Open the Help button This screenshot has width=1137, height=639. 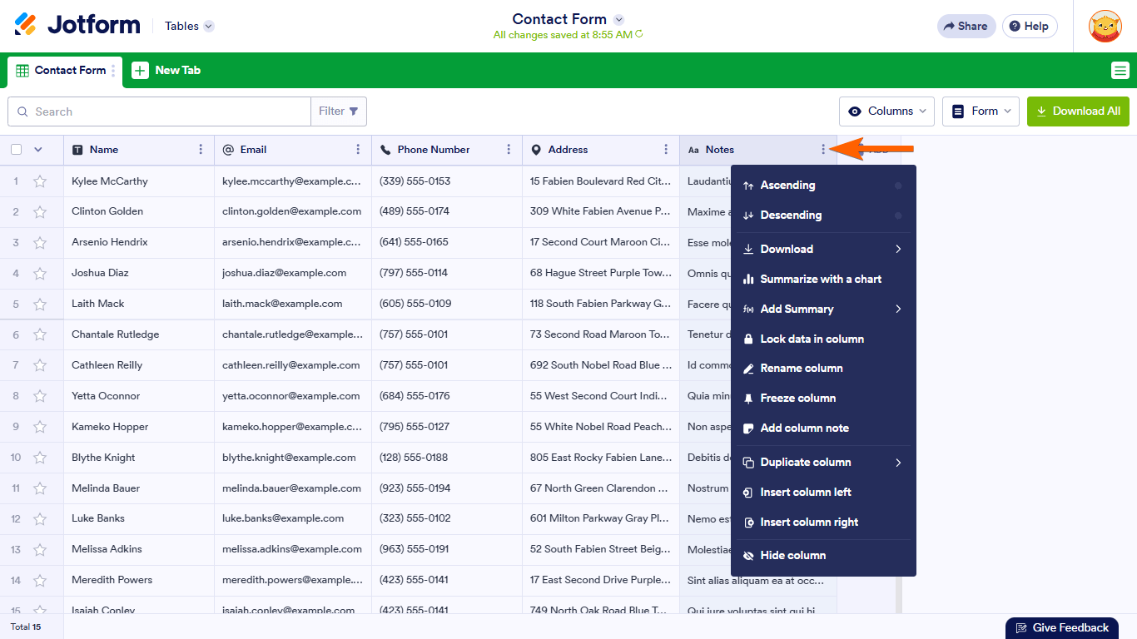pos(1030,26)
